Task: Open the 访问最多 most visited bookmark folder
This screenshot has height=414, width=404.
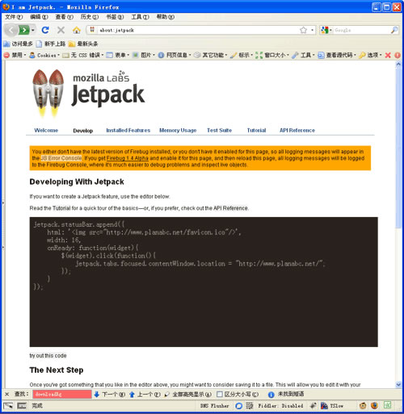Action: click(18, 44)
